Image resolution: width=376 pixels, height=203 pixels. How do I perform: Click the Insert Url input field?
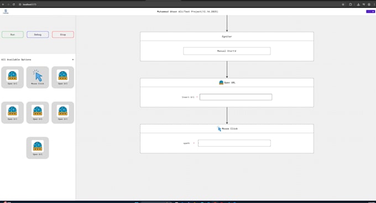(236, 97)
